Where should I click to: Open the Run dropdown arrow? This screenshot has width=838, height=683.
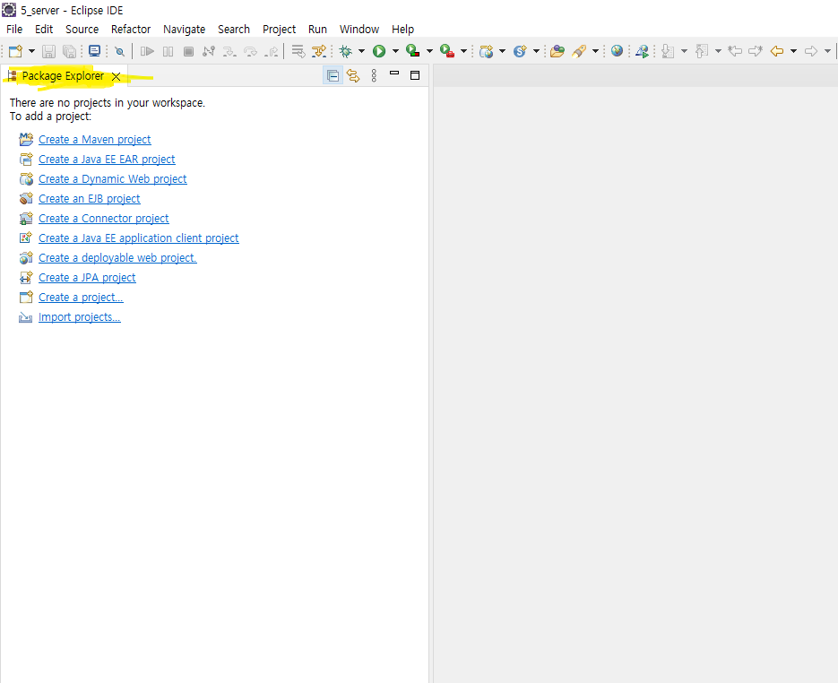pyautogui.click(x=395, y=51)
